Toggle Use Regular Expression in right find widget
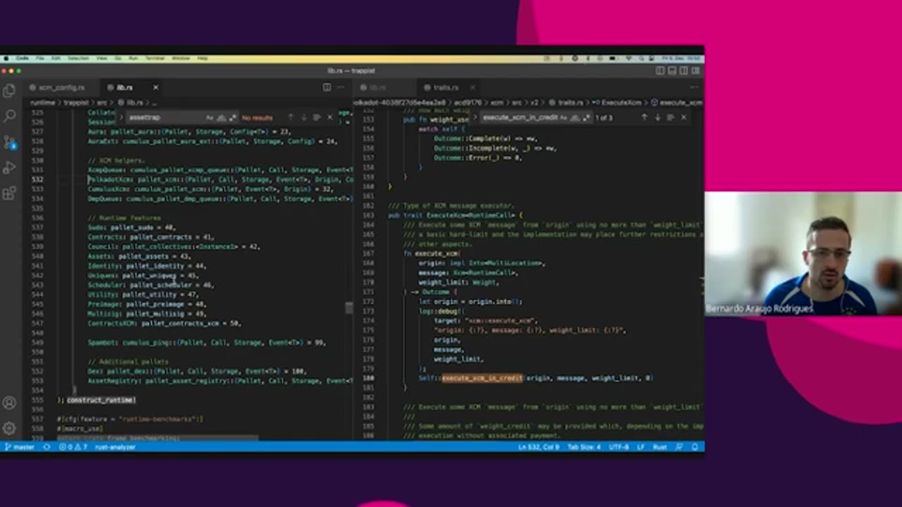The height and width of the screenshot is (507, 902). [586, 118]
